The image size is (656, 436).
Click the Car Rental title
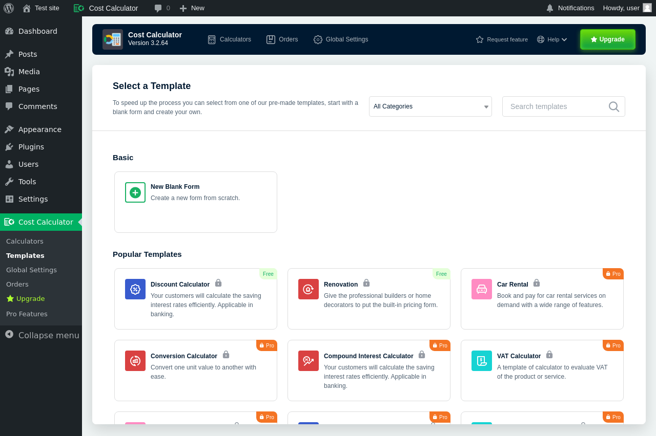point(512,285)
